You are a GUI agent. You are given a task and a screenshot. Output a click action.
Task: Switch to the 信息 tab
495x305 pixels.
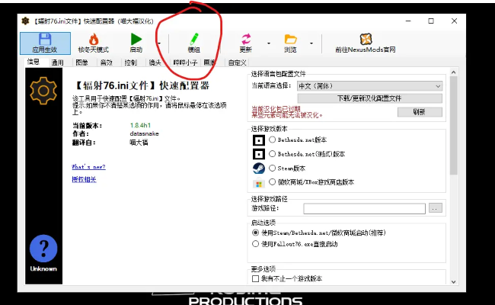click(x=34, y=62)
